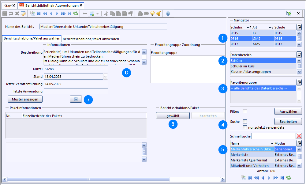This screenshot has height=185, width=306.
Task: Enable the nur zuletzt verwendete checkbox
Action: pos(245,127)
